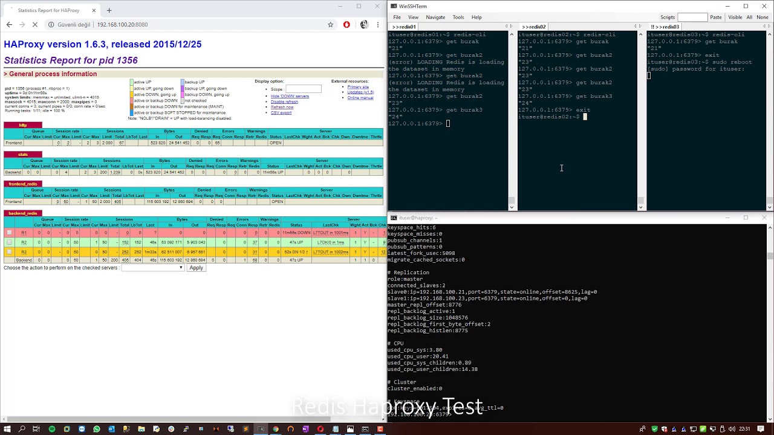This screenshot has height=435, width=774.
Task: Open Task View on the taskbar
Action: tap(36, 429)
